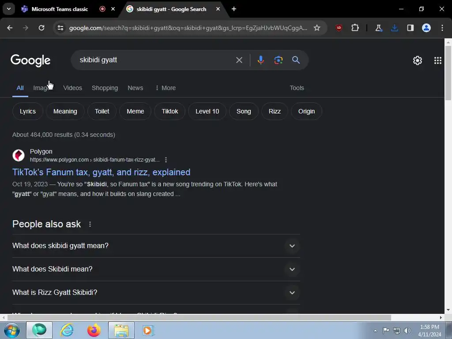Switch to Shopping results tab
This screenshot has width=452, height=339.
tap(105, 88)
